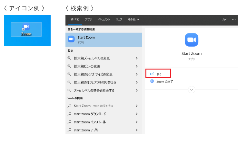Expand arrow for ズーム レベルの増分を変更する

click(x=137, y=90)
